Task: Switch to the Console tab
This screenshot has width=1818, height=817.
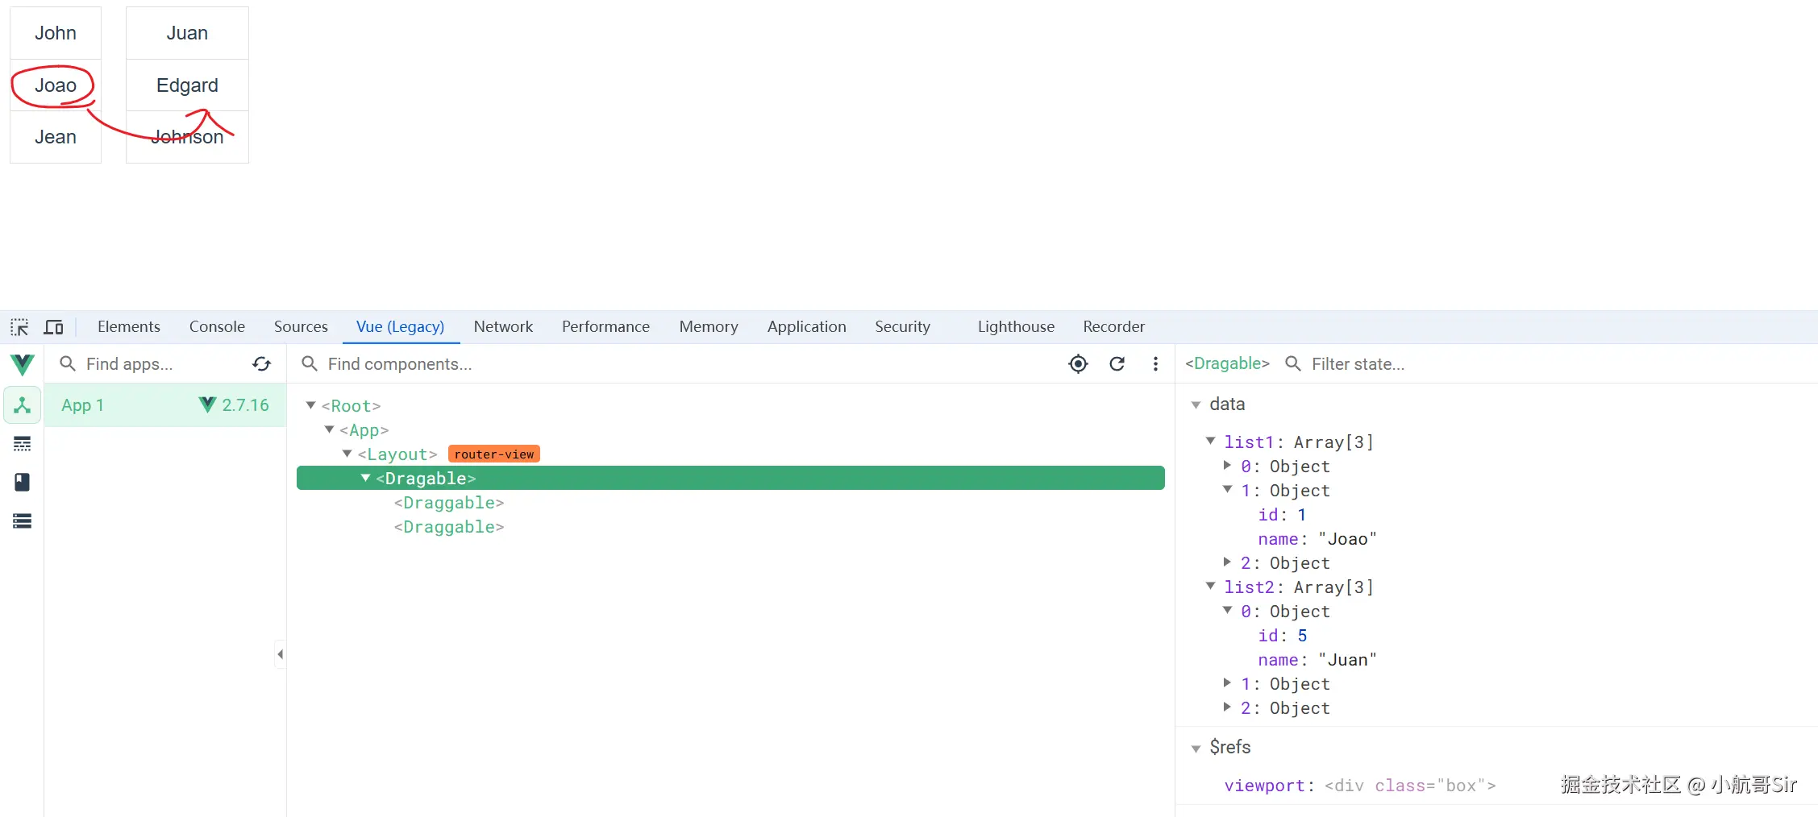Action: (x=217, y=327)
